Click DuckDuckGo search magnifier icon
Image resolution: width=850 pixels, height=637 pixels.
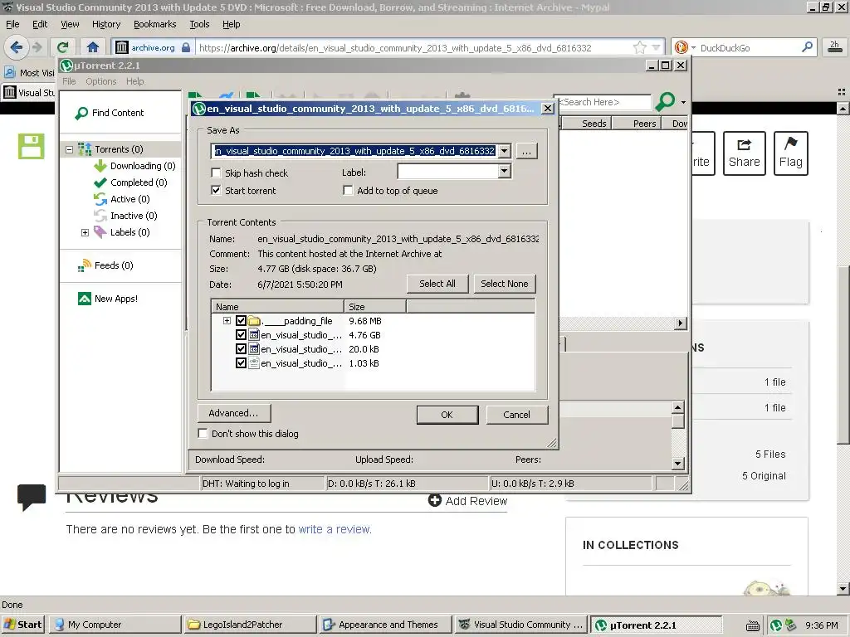pos(807,47)
